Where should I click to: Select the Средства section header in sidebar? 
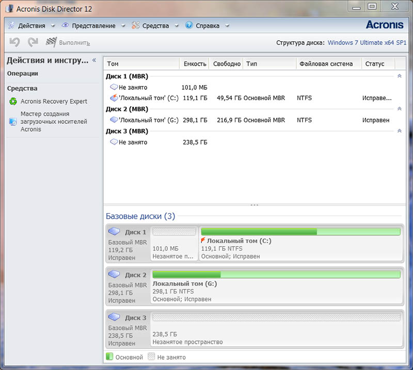22,88
